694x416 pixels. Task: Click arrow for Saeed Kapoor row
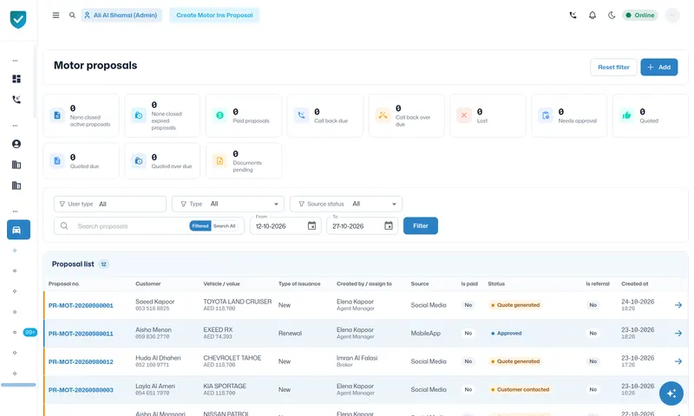tap(678, 305)
